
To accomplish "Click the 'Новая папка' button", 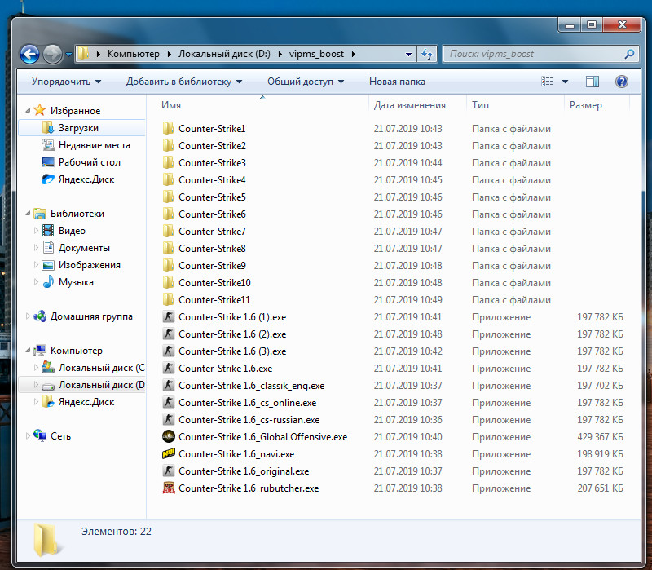I will pos(397,82).
